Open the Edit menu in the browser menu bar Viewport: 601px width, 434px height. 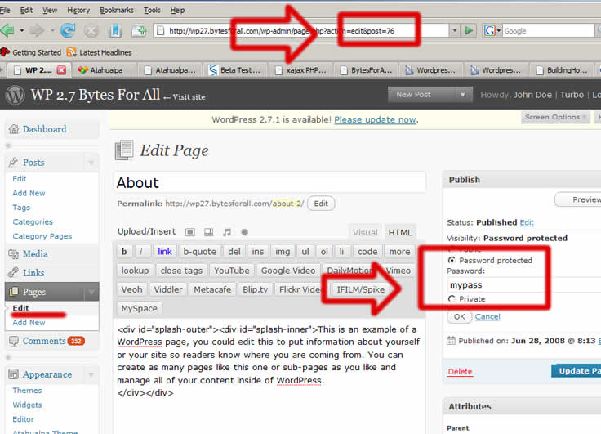(26, 11)
